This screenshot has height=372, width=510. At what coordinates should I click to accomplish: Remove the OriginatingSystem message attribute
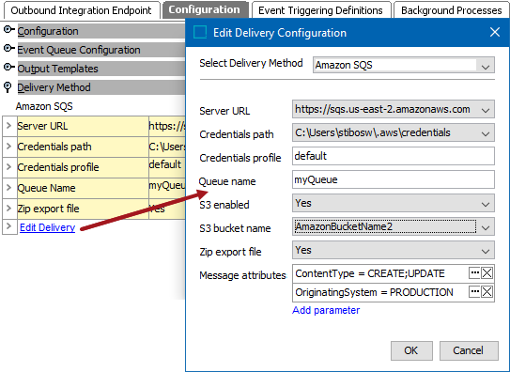pyautogui.click(x=487, y=291)
